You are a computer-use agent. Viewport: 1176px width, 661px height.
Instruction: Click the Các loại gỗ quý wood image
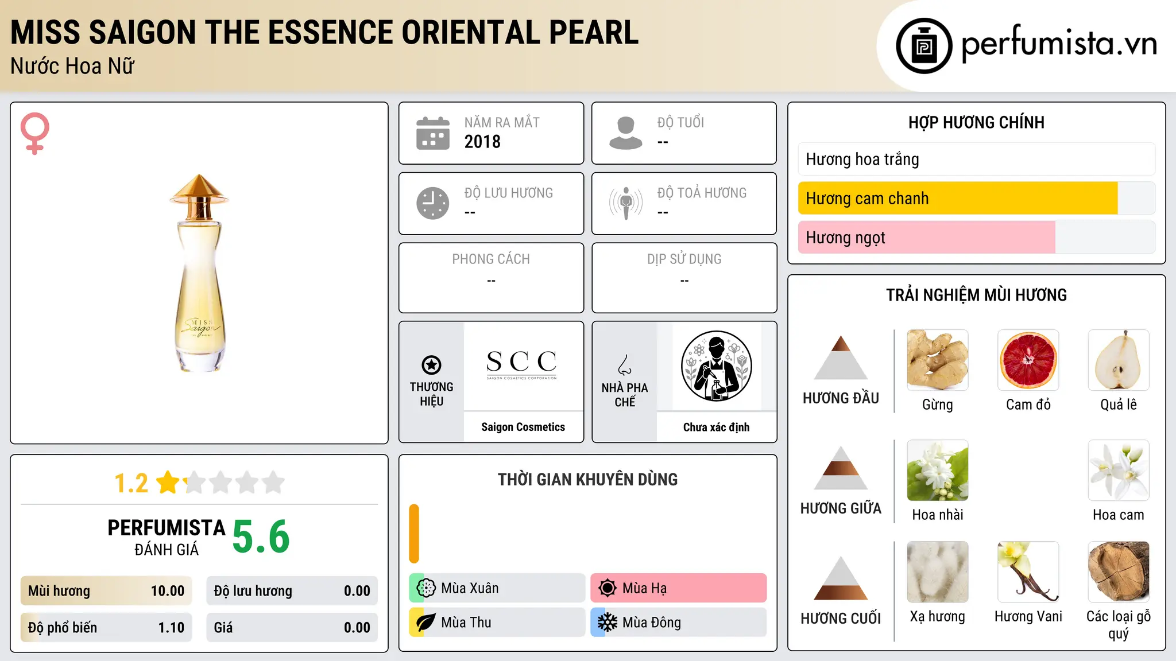pos(1119,572)
